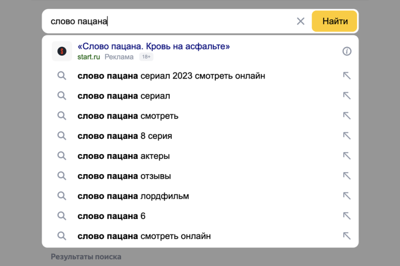Open «Слово пацана. Кровь на асфальте» ad link
Image resolution: width=400 pixels, height=266 pixels.
tap(153, 46)
